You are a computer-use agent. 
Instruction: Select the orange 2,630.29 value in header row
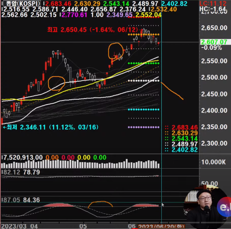[87, 4]
